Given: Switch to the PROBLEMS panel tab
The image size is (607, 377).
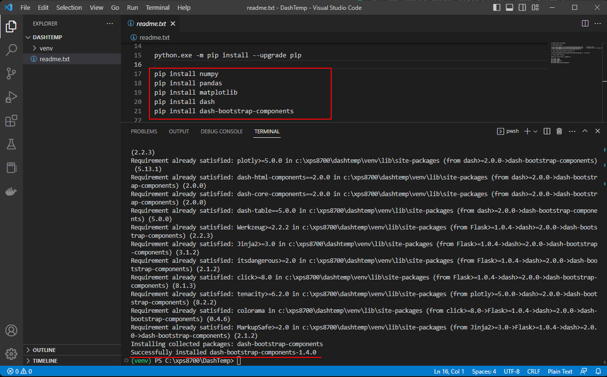Looking at the screenshot, I should click(x=144, y=131).
